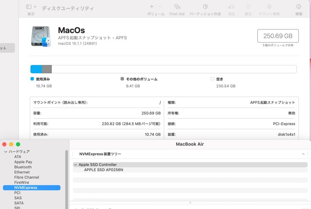This screenshot has height=209, width=311.
Task: Minimize the MacBook Air window
Action: tap(11, 144)
